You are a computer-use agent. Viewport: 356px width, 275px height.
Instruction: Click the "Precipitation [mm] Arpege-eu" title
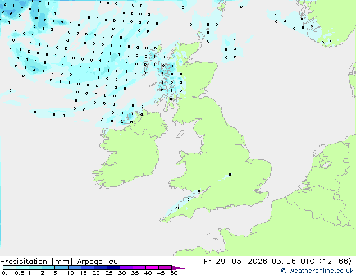pos(59,262)
